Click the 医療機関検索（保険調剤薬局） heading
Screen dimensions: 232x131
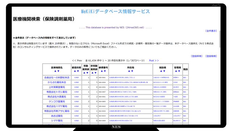coord(44,19)
